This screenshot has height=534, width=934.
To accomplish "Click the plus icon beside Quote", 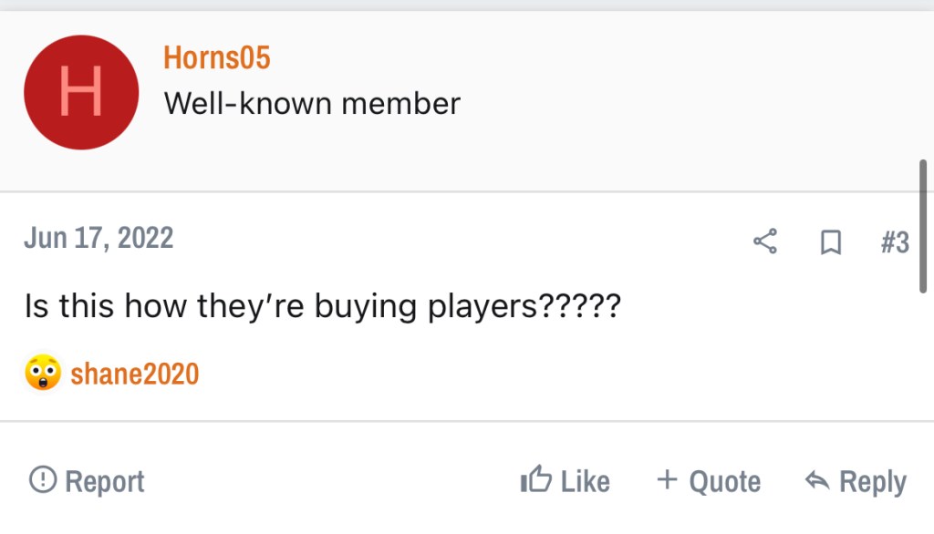I will pos(668,479).
